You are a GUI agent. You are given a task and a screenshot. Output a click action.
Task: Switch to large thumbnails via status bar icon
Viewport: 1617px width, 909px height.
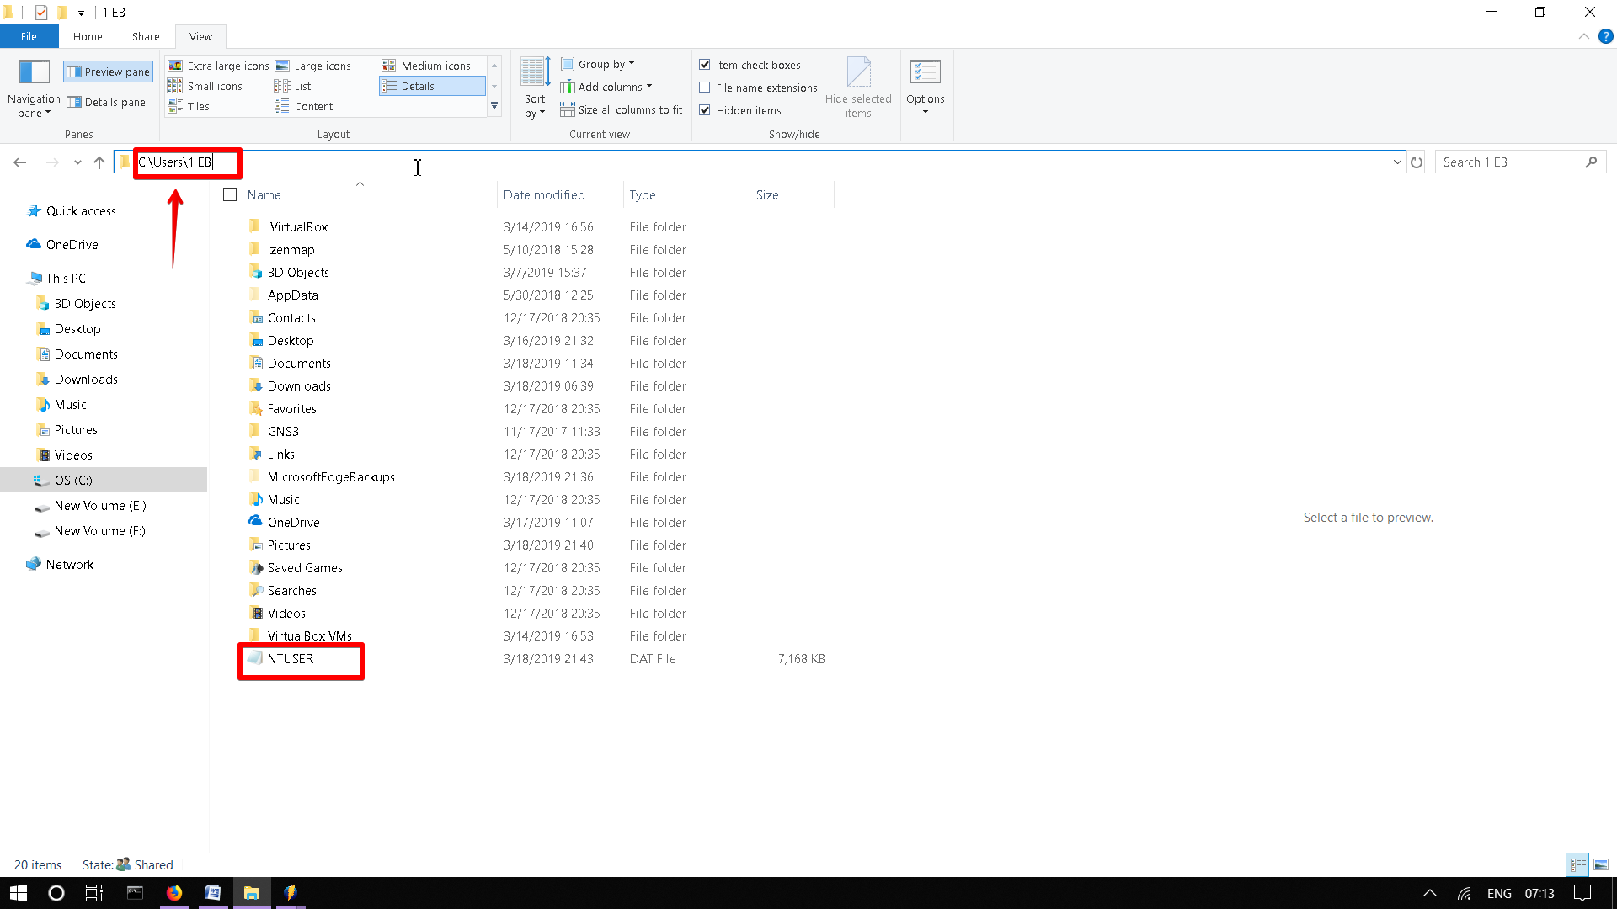[1600, 864]
